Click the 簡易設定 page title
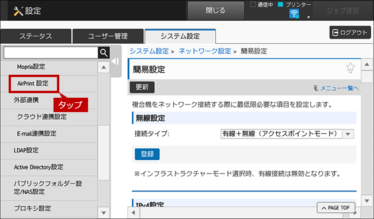This screenshot has width=374, height=219. [149, 70]
